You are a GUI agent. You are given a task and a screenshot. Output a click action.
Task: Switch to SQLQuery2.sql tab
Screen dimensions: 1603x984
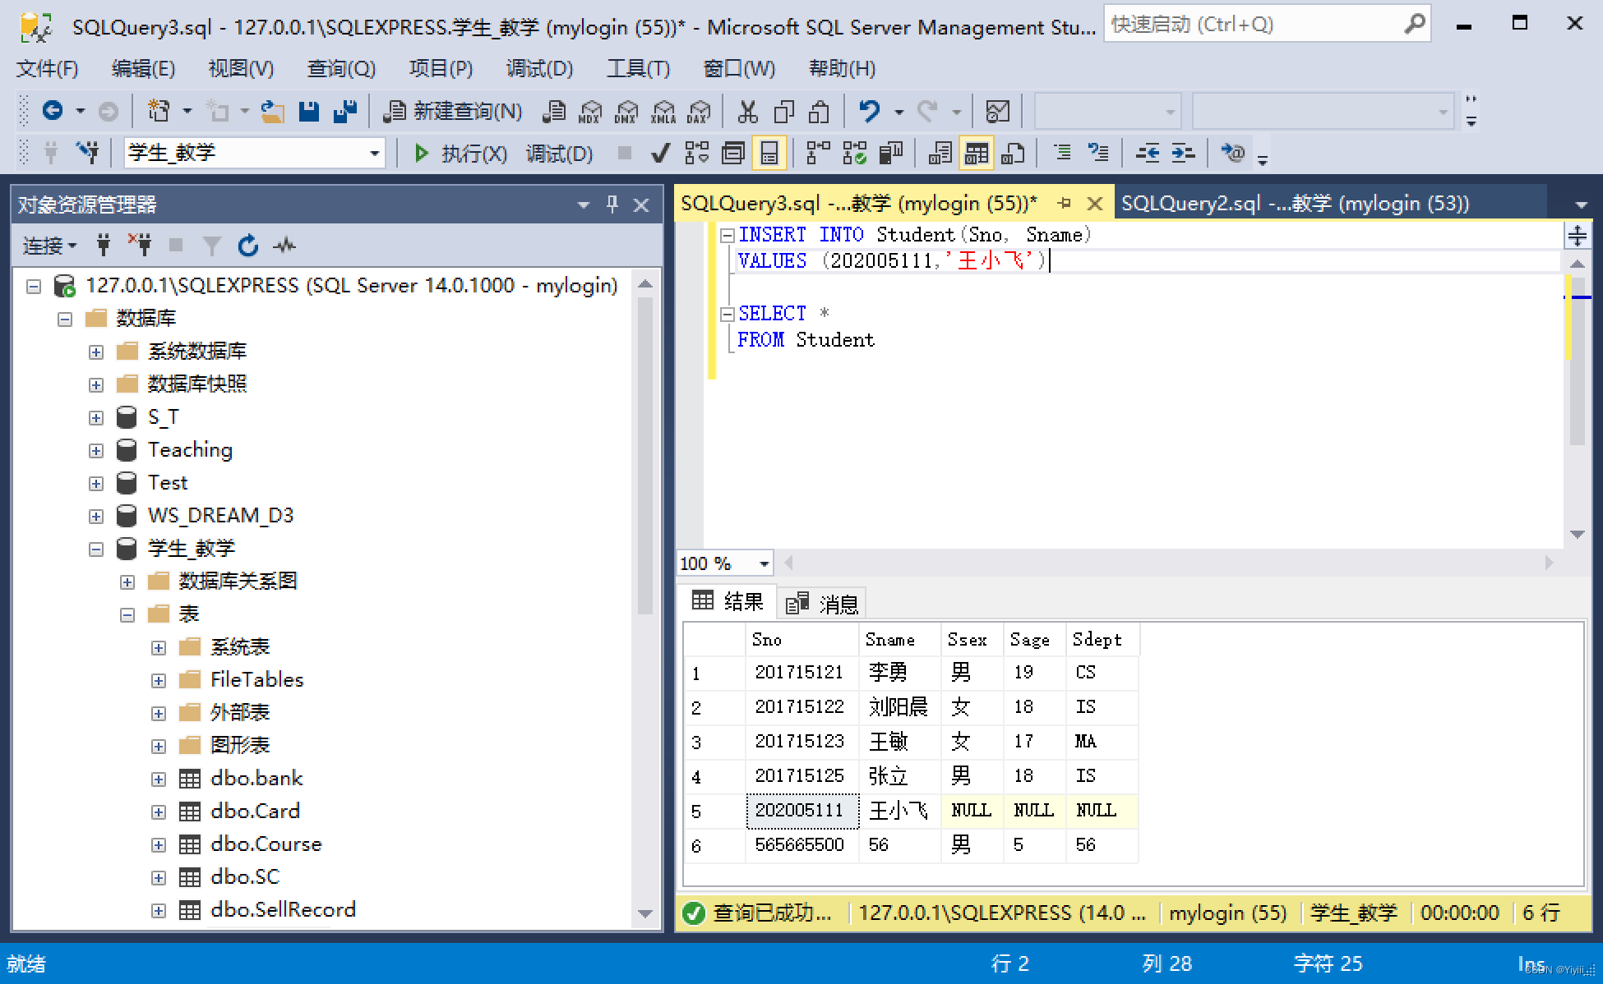[1294, 204]
